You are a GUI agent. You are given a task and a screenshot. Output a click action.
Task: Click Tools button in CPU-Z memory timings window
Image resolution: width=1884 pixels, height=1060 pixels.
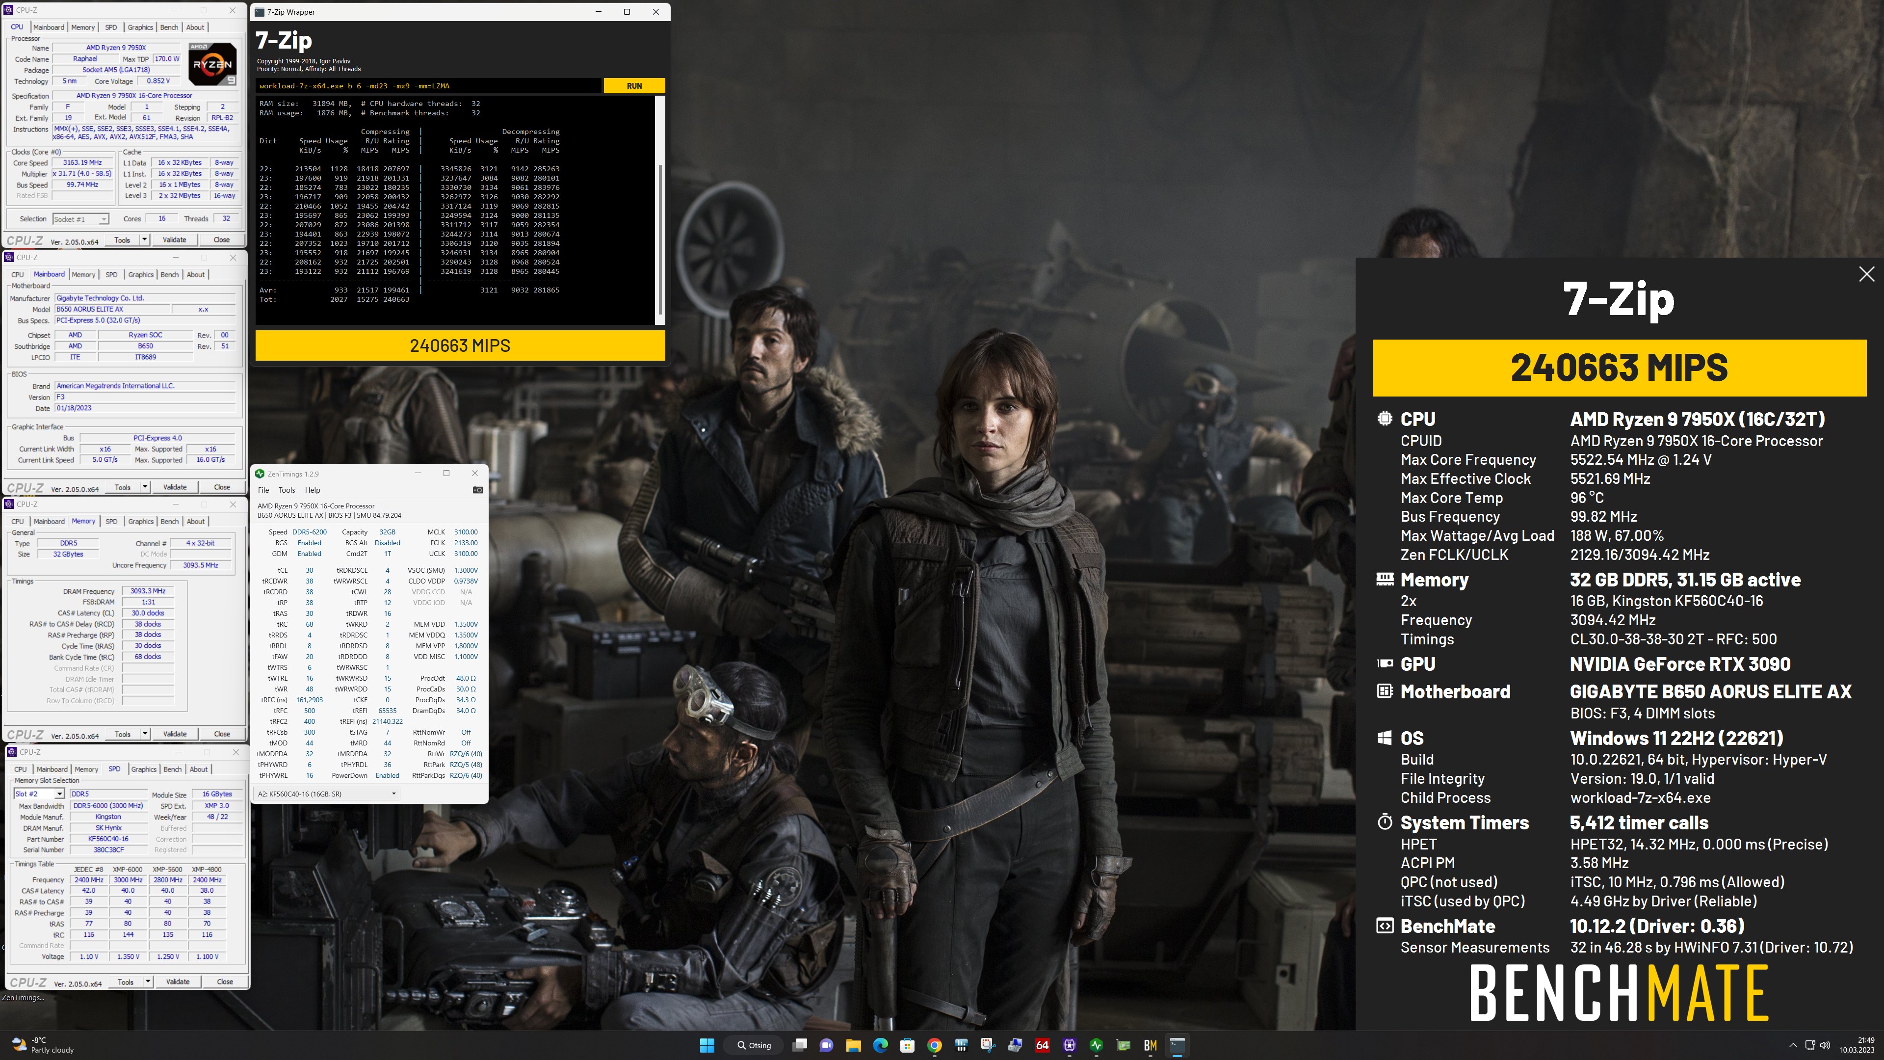[122, 734]
